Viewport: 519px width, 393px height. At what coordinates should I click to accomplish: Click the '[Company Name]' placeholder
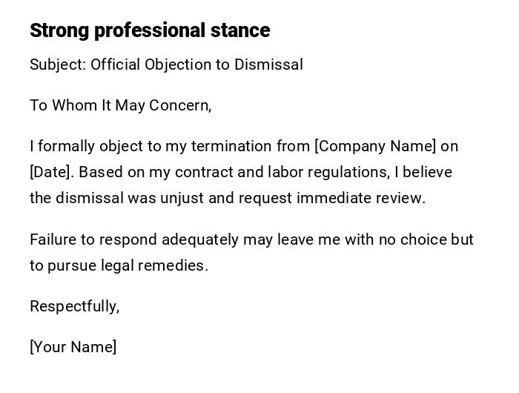pos(375,146)
